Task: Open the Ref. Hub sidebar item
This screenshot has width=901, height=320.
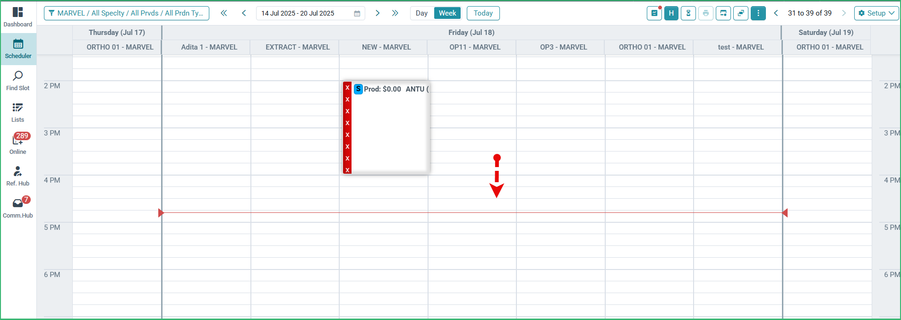Action: click(x=18, y=176)
